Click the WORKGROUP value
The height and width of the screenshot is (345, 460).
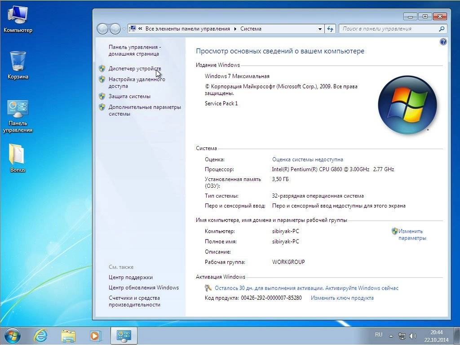288,262
